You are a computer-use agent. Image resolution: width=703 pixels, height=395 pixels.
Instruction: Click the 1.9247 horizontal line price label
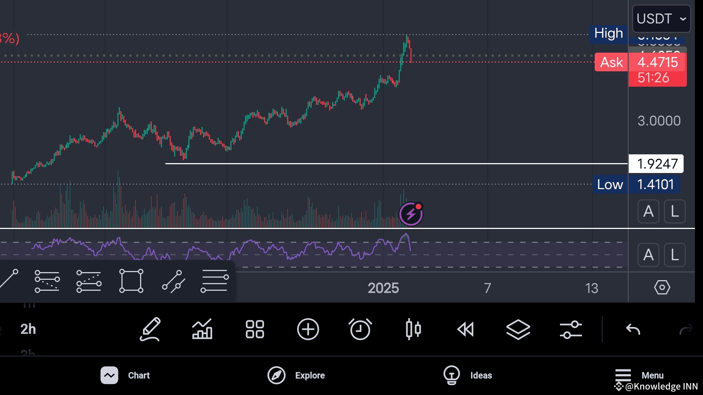(x=656, y=164)
